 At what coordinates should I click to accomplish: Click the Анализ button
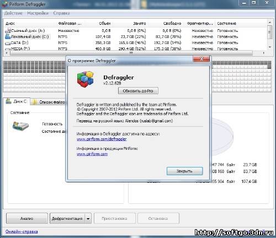(27, 218)
